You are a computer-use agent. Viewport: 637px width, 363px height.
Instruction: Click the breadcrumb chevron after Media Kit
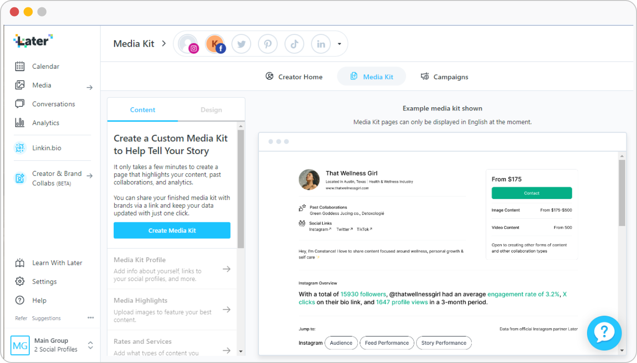(x=164, y=44)
